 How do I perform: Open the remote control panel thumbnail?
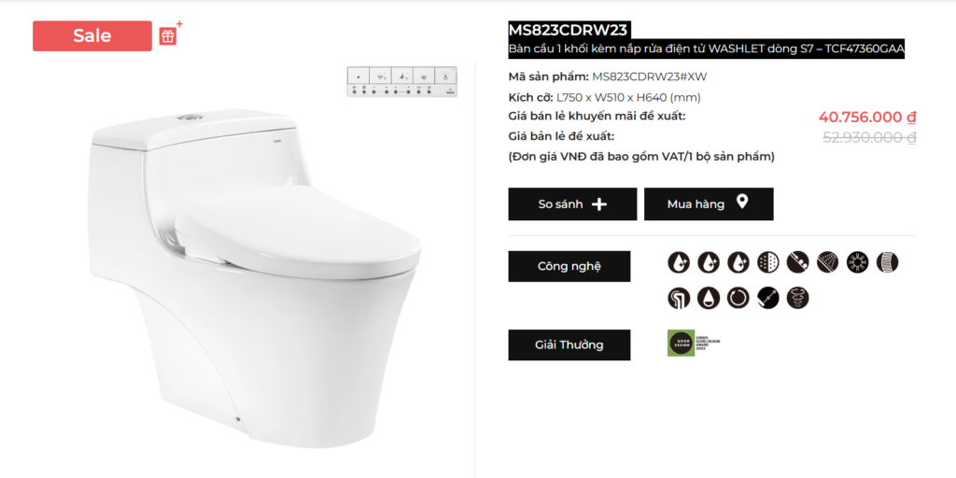point(401,82)
